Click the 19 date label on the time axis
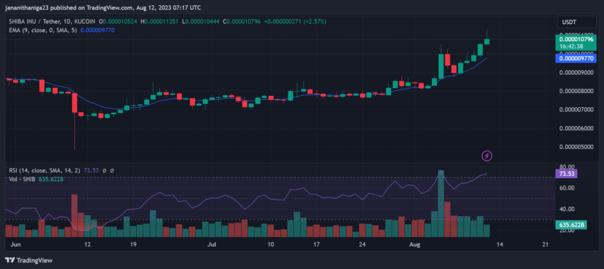The height and width of the screenshot is (269, 604). pyautogui.click(x=134, y=244)
